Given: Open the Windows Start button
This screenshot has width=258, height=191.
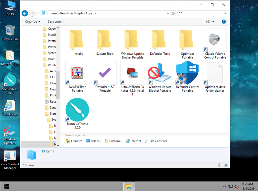Looking at the screenshot, I should tap(6, 186).
